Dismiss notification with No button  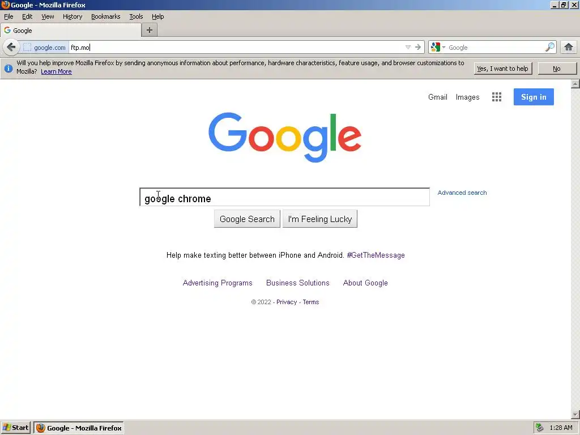(x=557, y=69)
